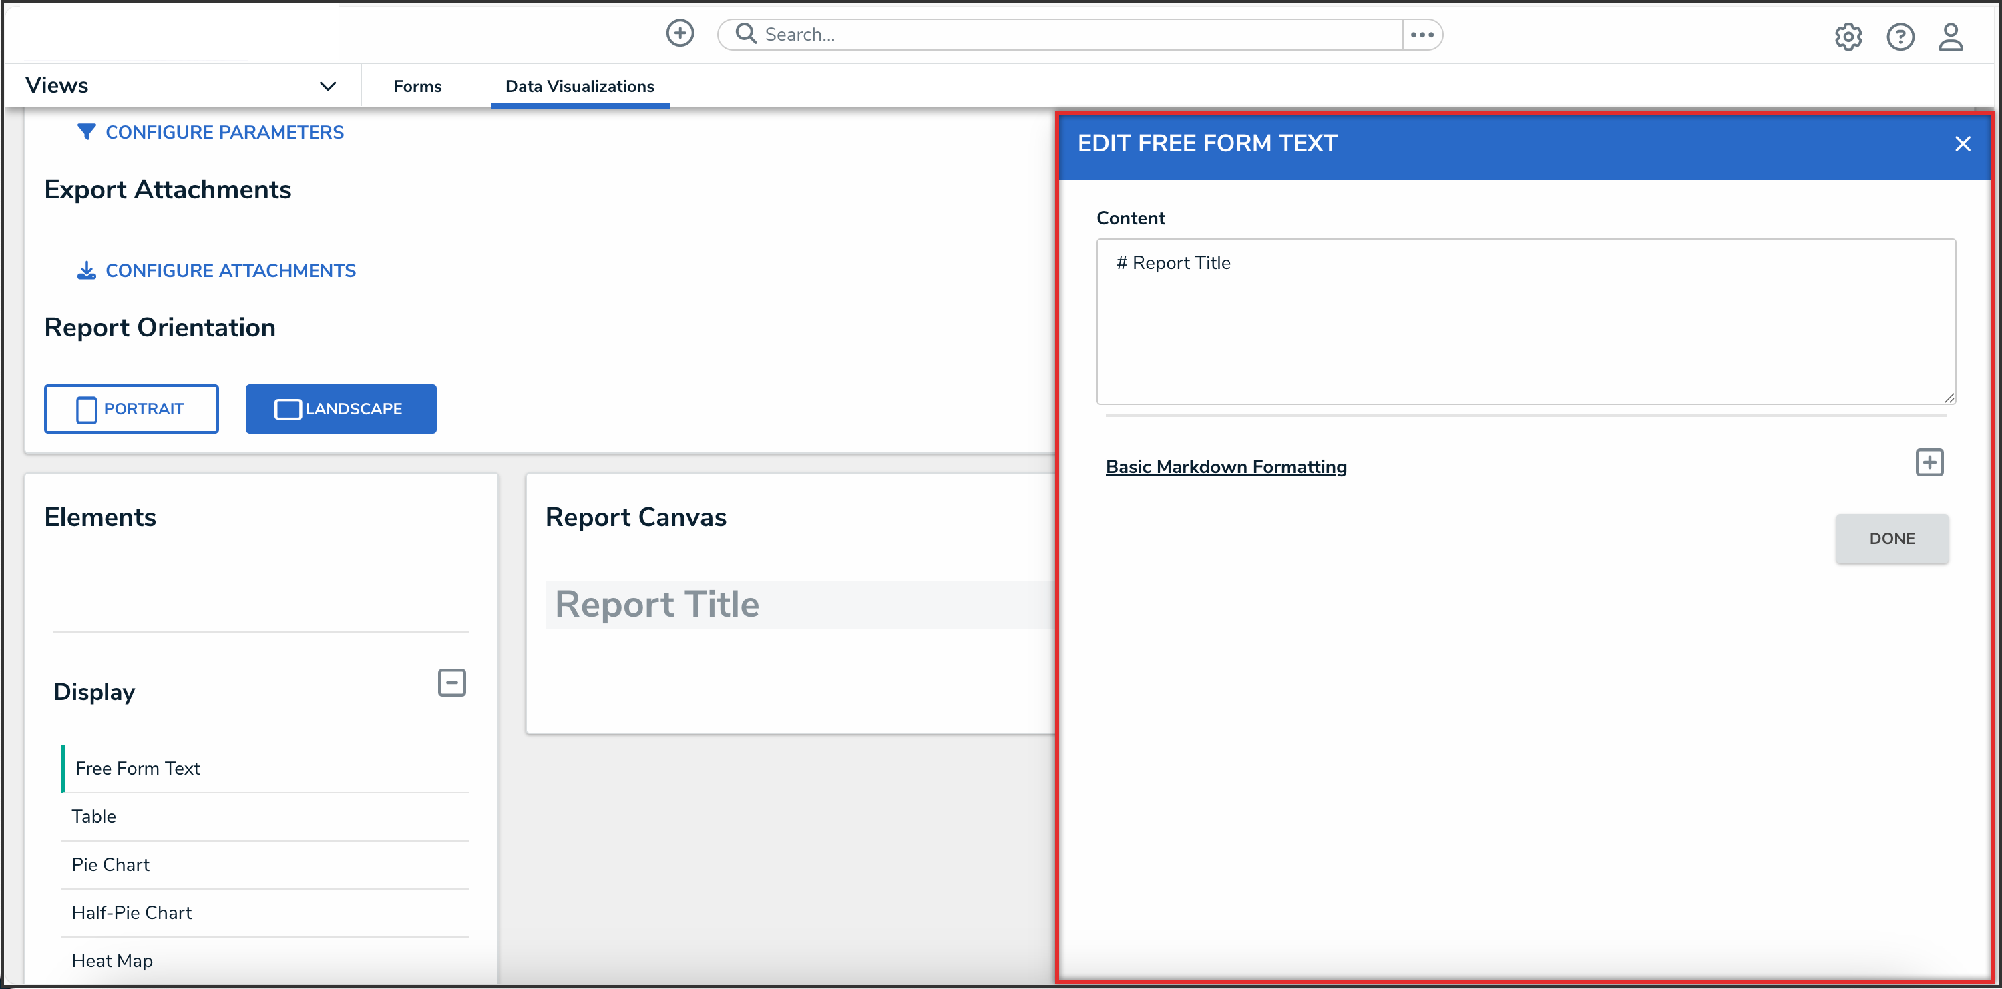The height and width of the screenshot is (989, 2002).
Task: Switch to the Forms tab
Action: [417, 86]
